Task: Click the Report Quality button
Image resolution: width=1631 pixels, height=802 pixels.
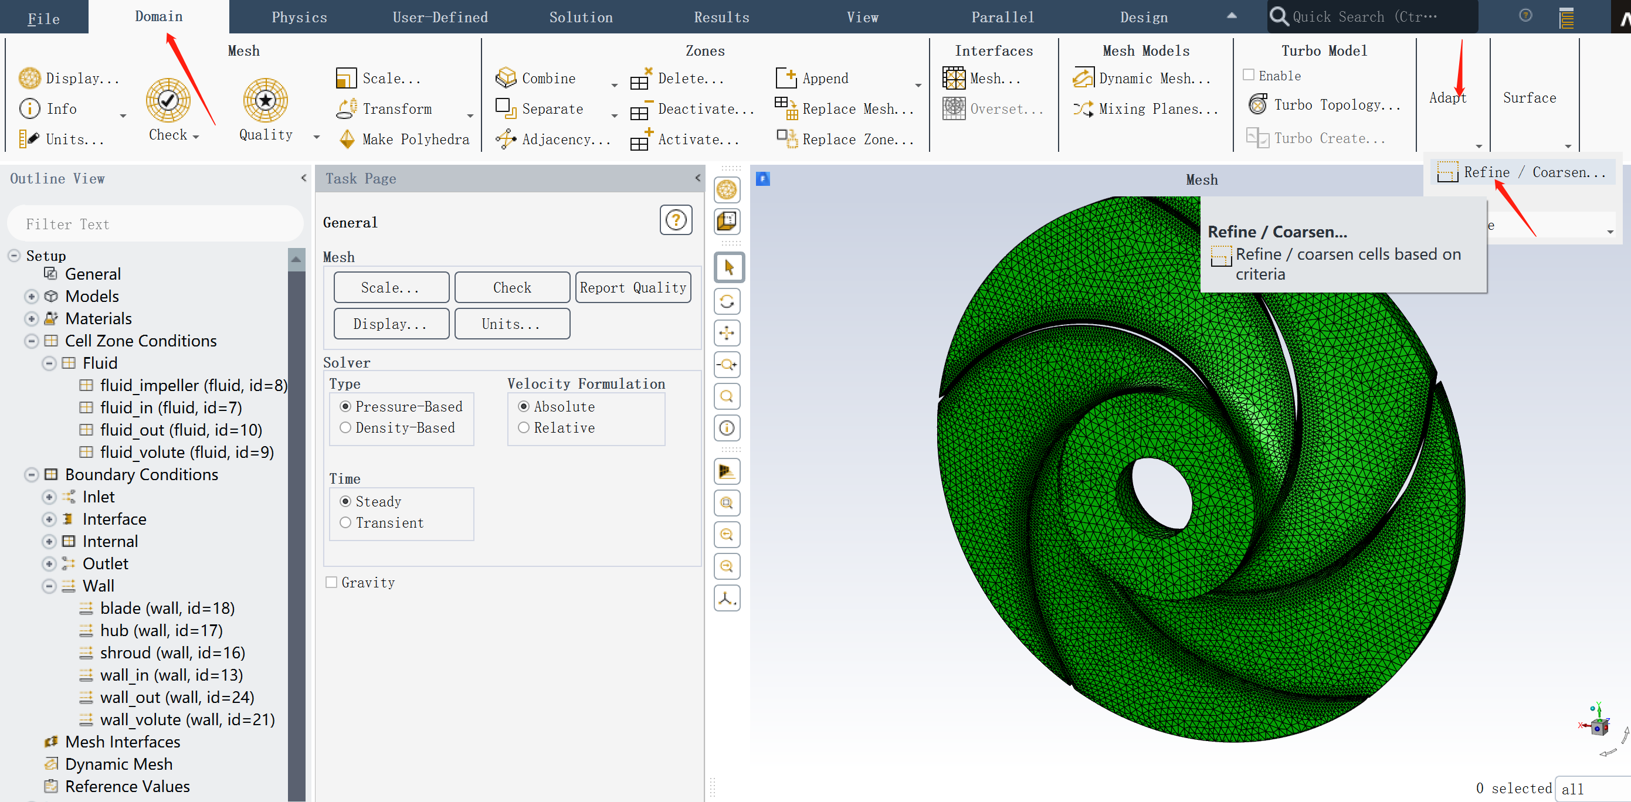Action: click(x=633, y=287)
